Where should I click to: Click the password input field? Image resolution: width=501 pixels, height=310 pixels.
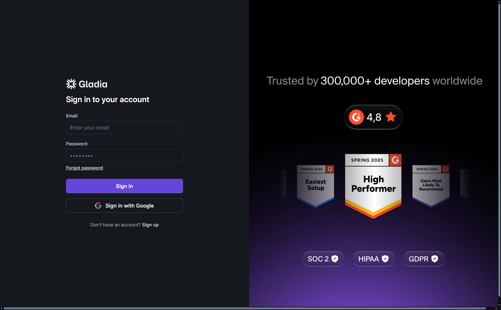coord(125,155)
